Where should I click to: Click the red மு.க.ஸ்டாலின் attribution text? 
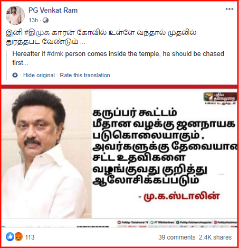181,196
